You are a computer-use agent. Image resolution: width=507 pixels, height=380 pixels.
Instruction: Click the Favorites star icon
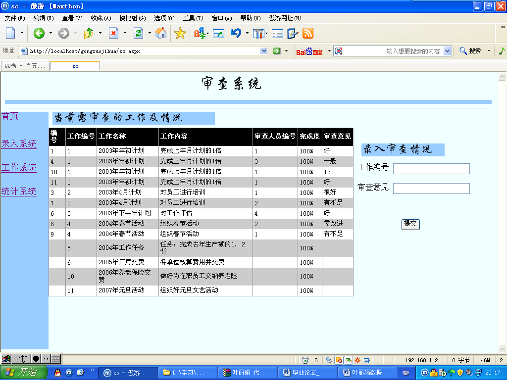point(180,33)
